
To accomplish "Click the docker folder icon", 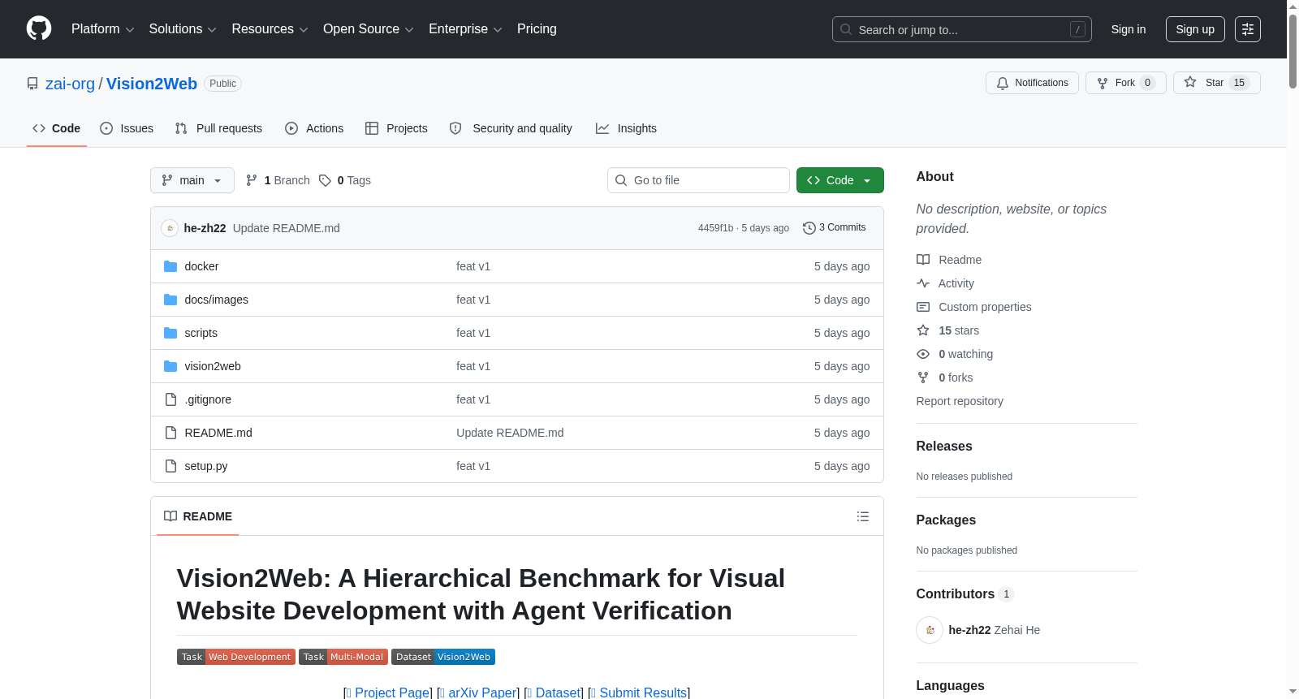I will [x=170, y=266].
